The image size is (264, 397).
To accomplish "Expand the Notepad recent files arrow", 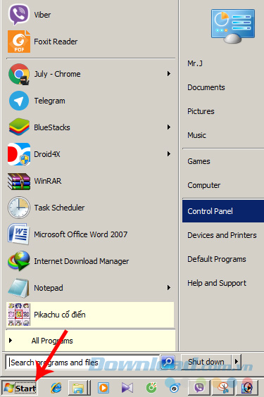I will [168, 288].
